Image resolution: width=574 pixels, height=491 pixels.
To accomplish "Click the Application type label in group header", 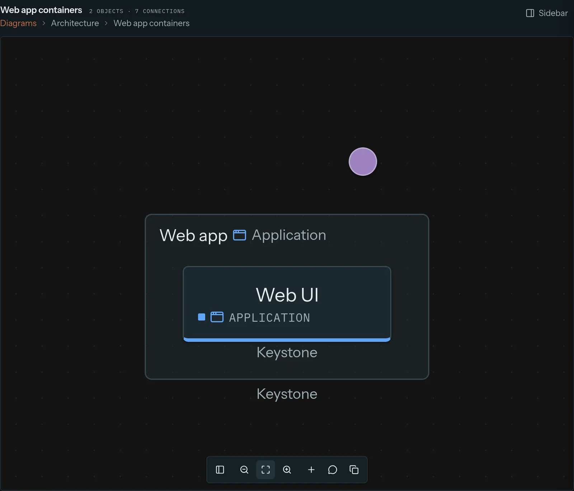I will tap(289, 235).
